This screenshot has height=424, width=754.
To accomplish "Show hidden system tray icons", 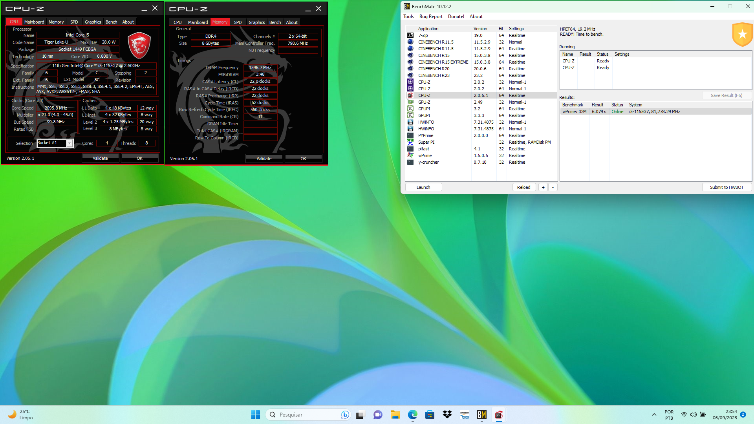I will (x=654, y=415).
